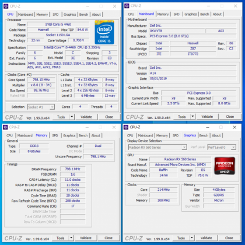Click Tools button in Memory window
This screenshot has height=245, width=245.
tap(61, 238)
